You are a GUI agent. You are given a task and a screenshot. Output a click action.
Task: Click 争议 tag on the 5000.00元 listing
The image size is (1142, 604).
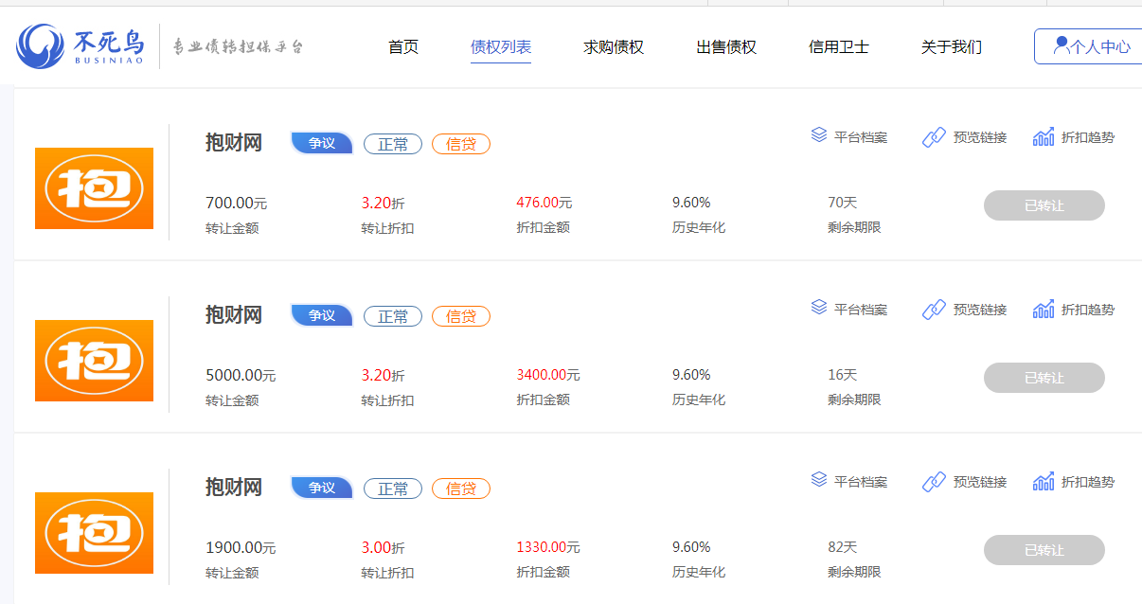[322, 315]
